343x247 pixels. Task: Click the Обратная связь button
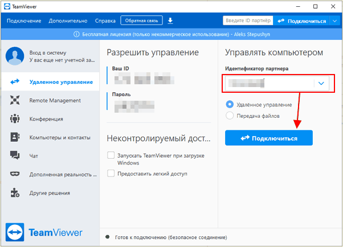coord(141,20)
